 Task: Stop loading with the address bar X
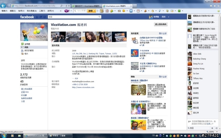click(69, 6)
